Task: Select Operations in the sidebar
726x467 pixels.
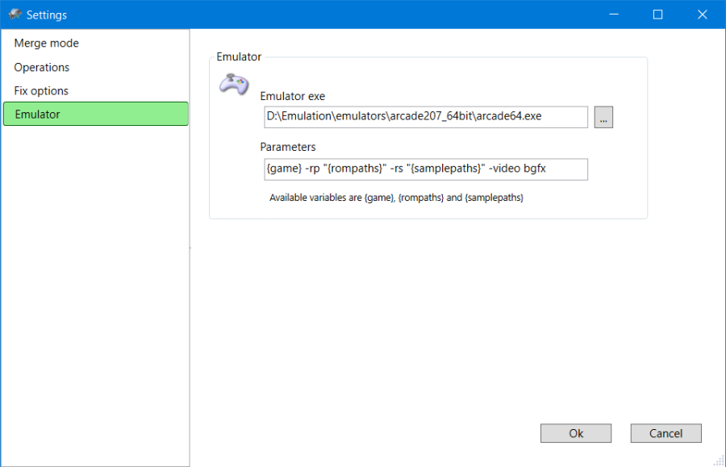Action: (x=42, y=68)
